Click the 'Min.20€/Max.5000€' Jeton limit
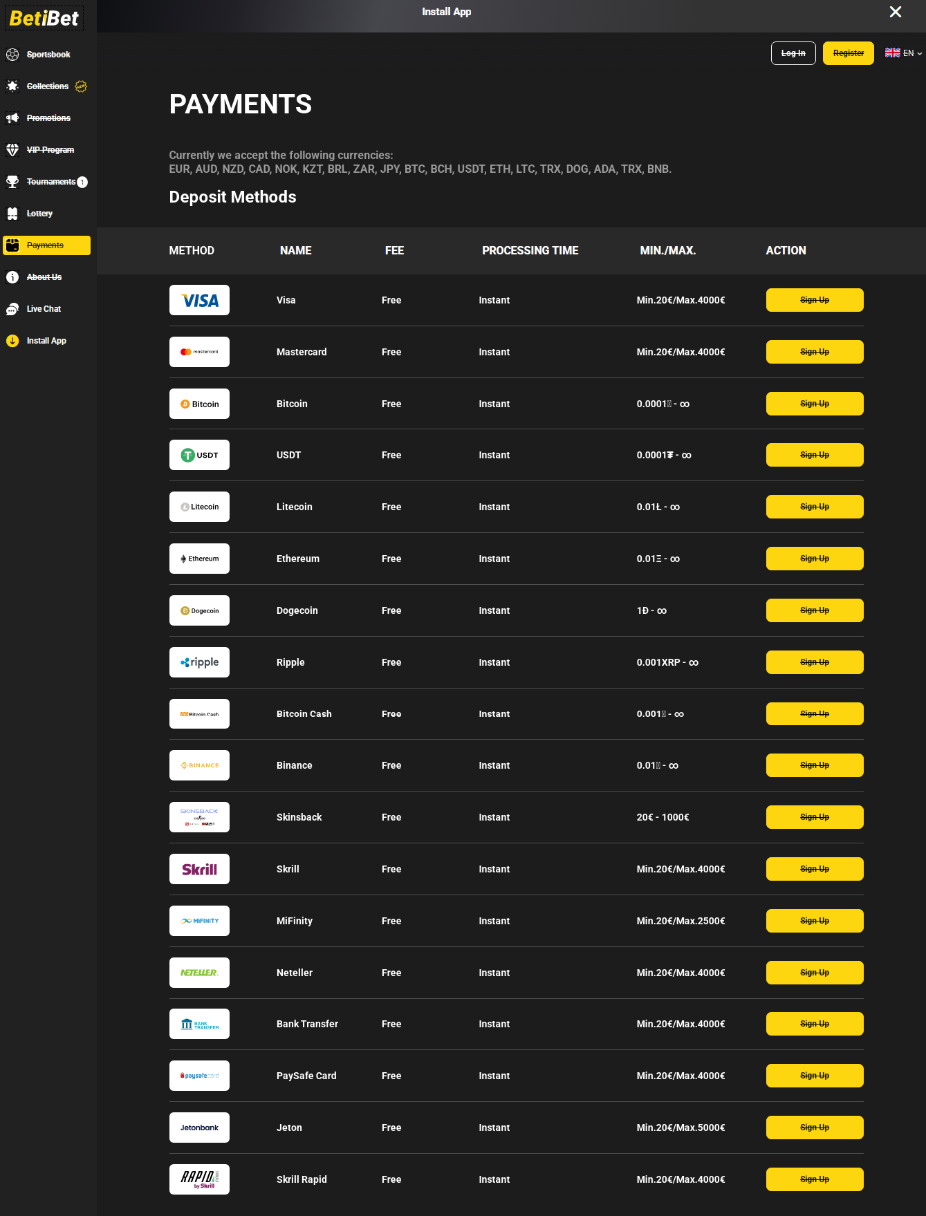The image size is (926, 1216). (681, 1128)
